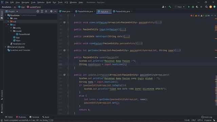The image size is (217, 122).
Task: Go to next highlighted error arrow
Action: (x=215, y=16)
